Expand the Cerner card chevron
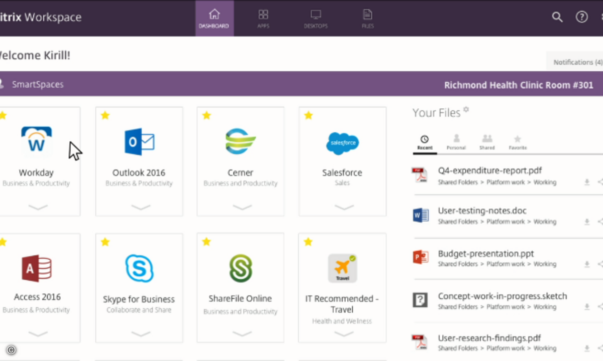Screen dimensions: 603x361 242,207
